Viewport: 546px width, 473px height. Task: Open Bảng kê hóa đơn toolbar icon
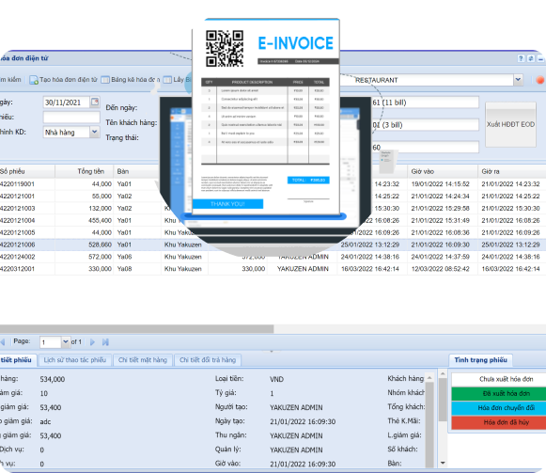pos(105,80)
